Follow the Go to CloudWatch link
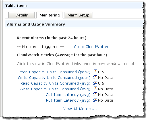This screenshot has height=122, width=149. coord(91,47)
